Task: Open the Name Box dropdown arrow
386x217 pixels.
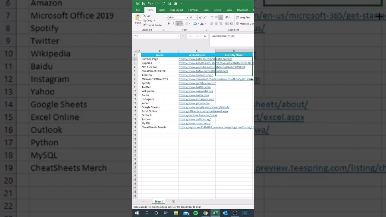Action: [x=178, y=36]
